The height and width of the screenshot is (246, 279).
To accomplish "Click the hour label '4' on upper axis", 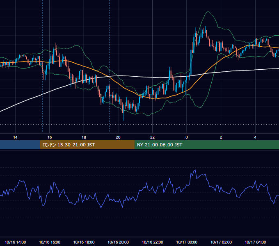I will pyautogui.click(x=255, y=137).
